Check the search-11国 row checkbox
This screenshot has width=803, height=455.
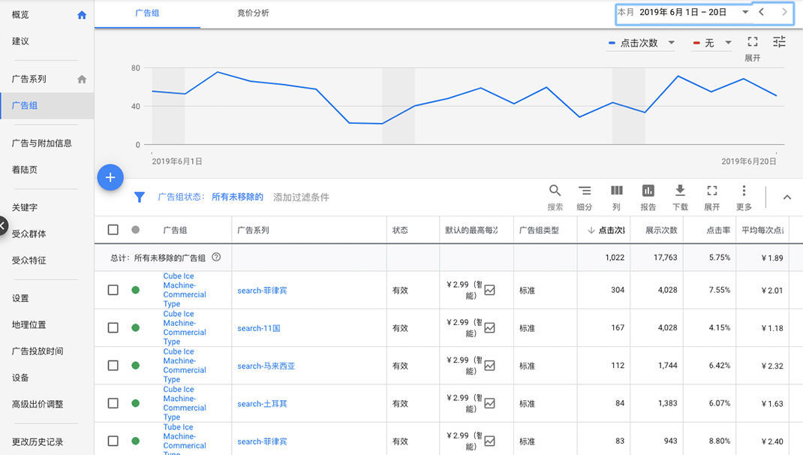point(113,328)
